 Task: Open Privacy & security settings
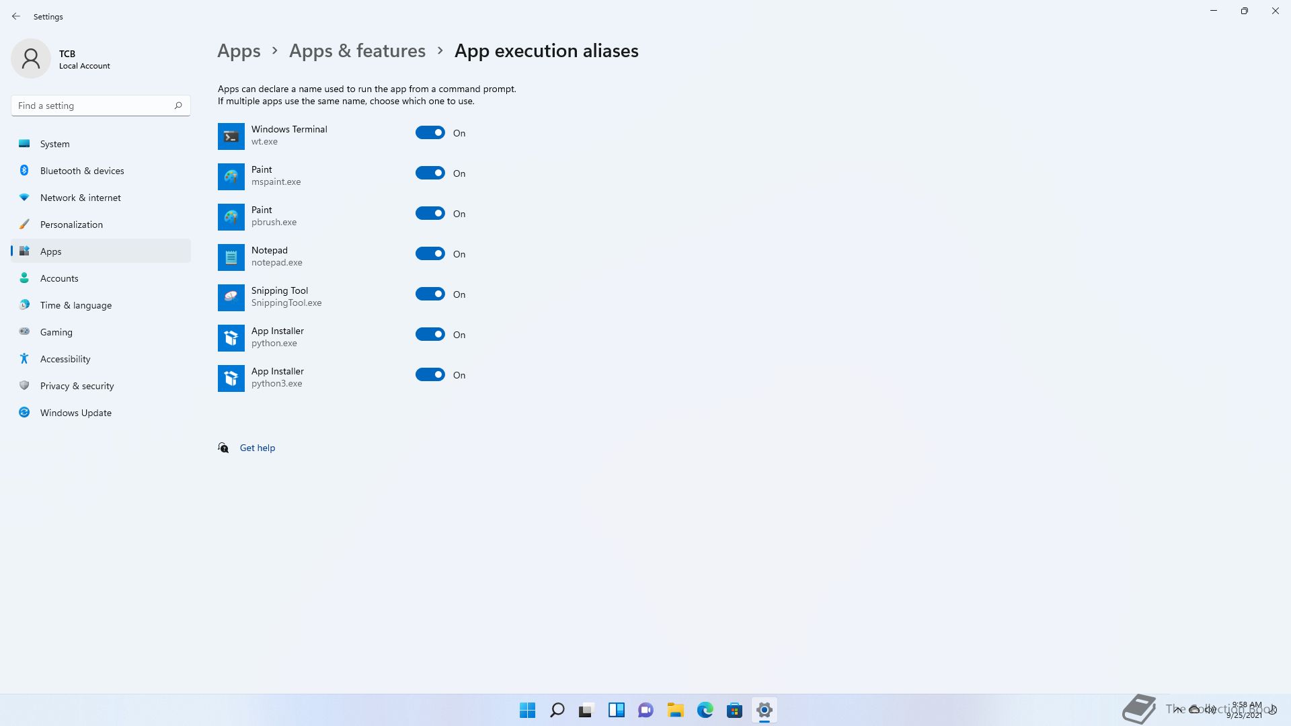pyautogui.click(x=77, y=386)
